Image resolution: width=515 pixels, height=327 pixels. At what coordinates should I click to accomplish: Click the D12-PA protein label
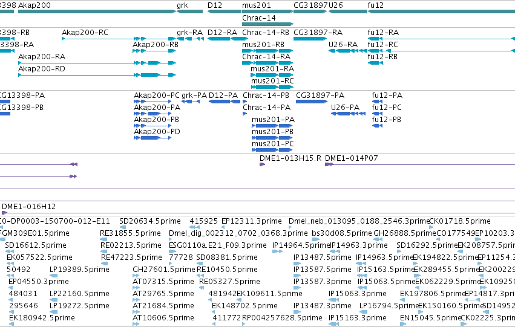click(x=223, y=96)
